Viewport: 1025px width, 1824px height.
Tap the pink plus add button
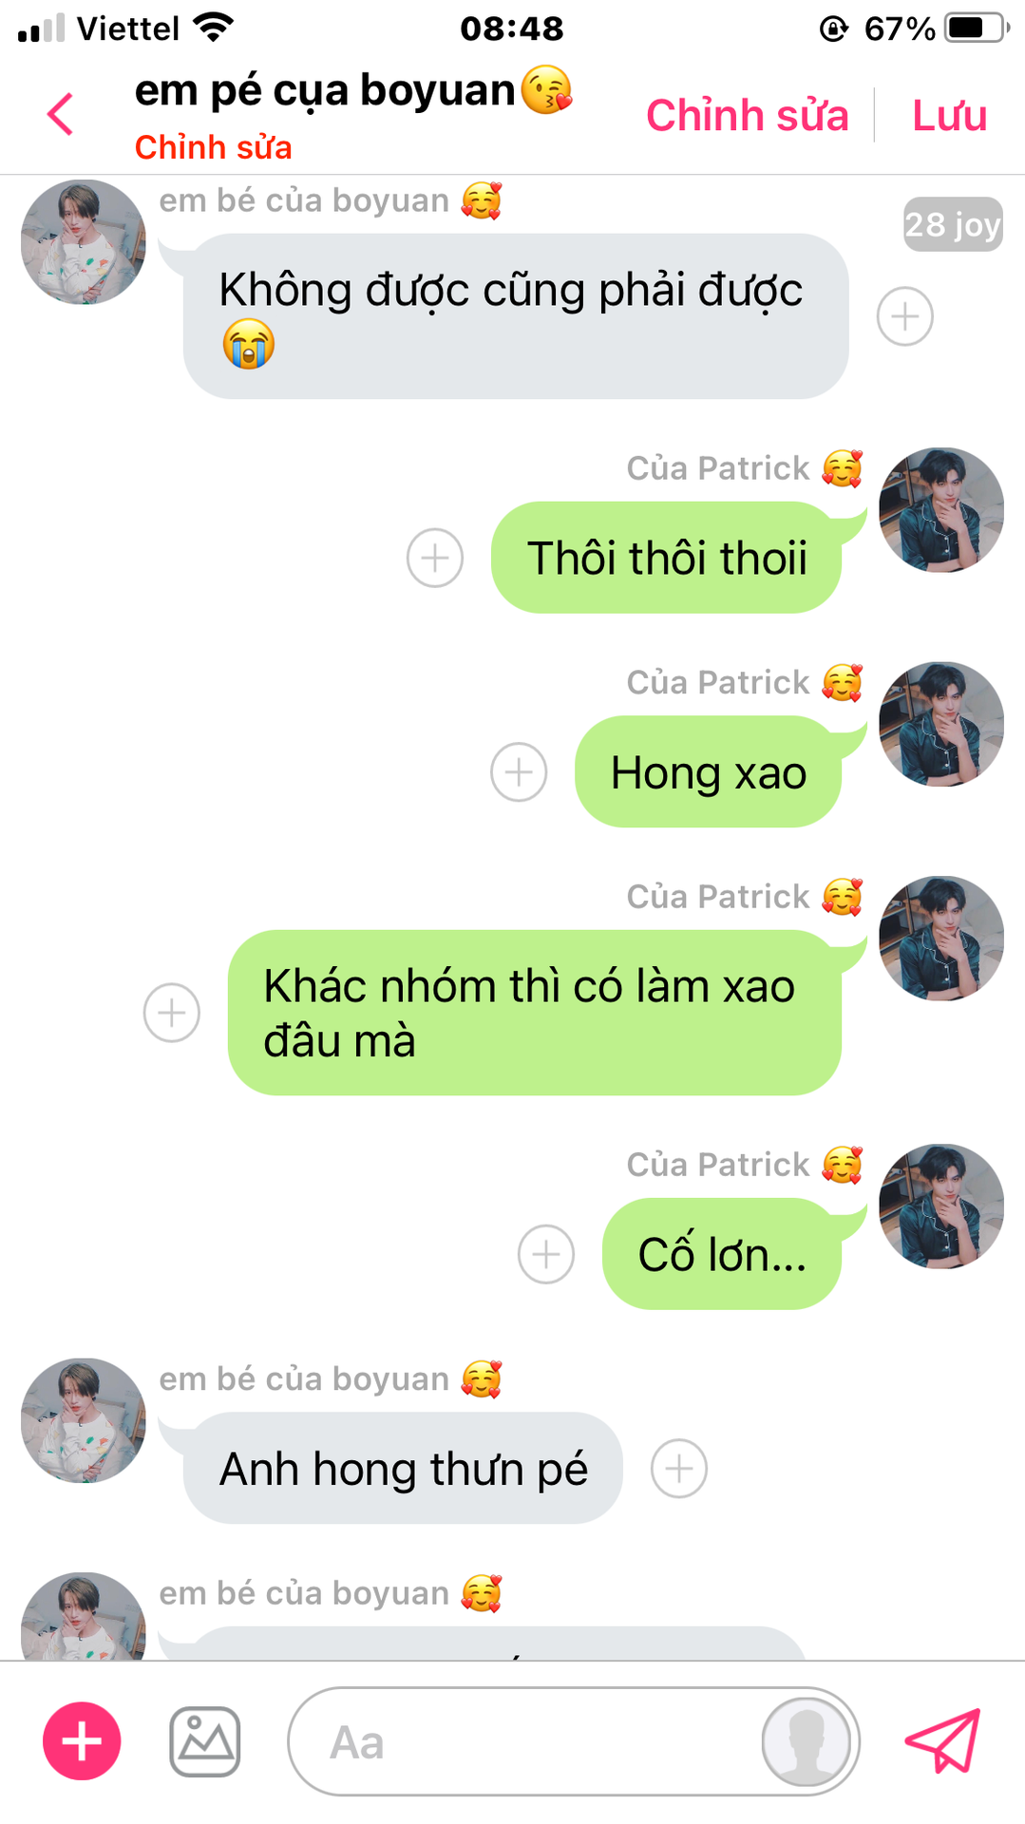[82, 1741]
